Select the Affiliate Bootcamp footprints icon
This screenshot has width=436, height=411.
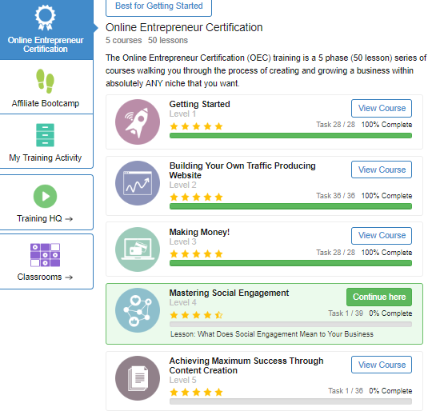point(45,81)
